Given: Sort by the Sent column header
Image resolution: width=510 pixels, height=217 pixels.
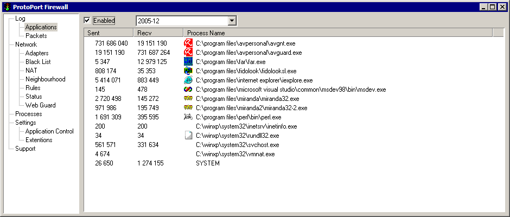Looking at the screenshot, I should click(109, 33).
